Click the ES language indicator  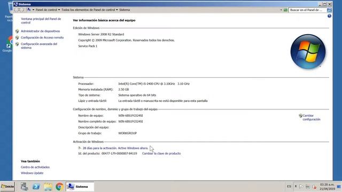[289, 187]
